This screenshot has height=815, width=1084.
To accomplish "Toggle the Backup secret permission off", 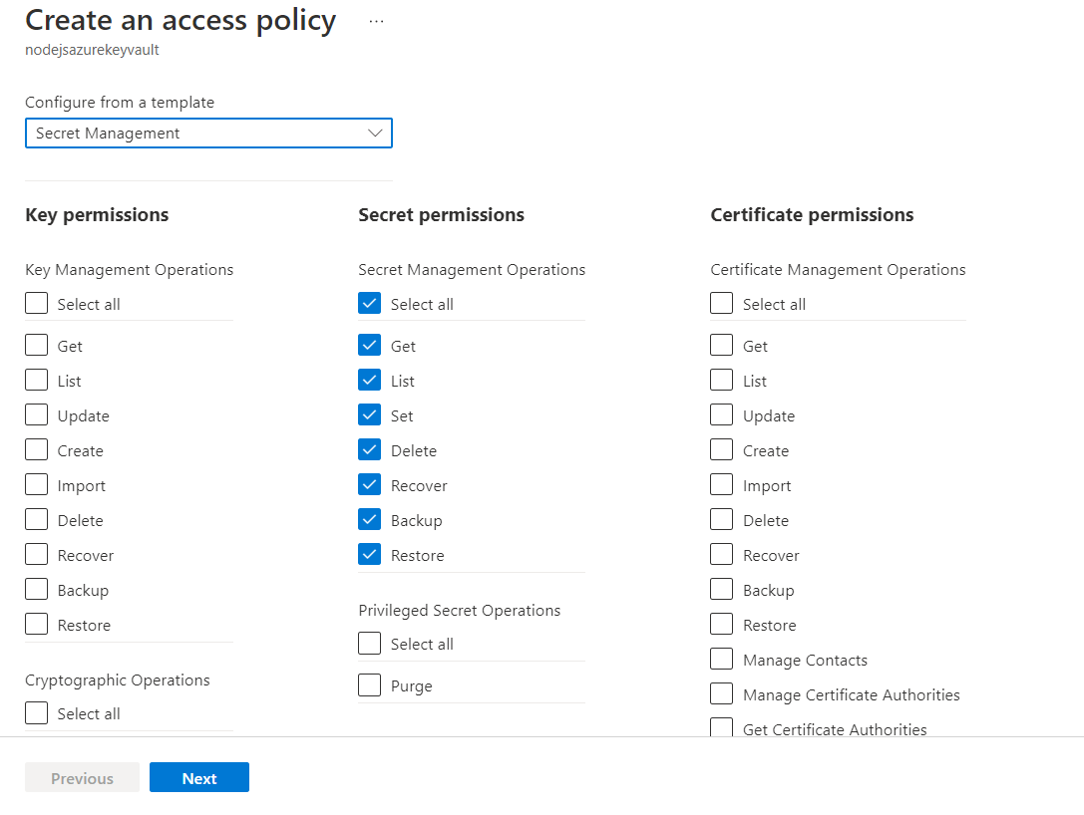I will pyautogui.click(x=370, y=520).
